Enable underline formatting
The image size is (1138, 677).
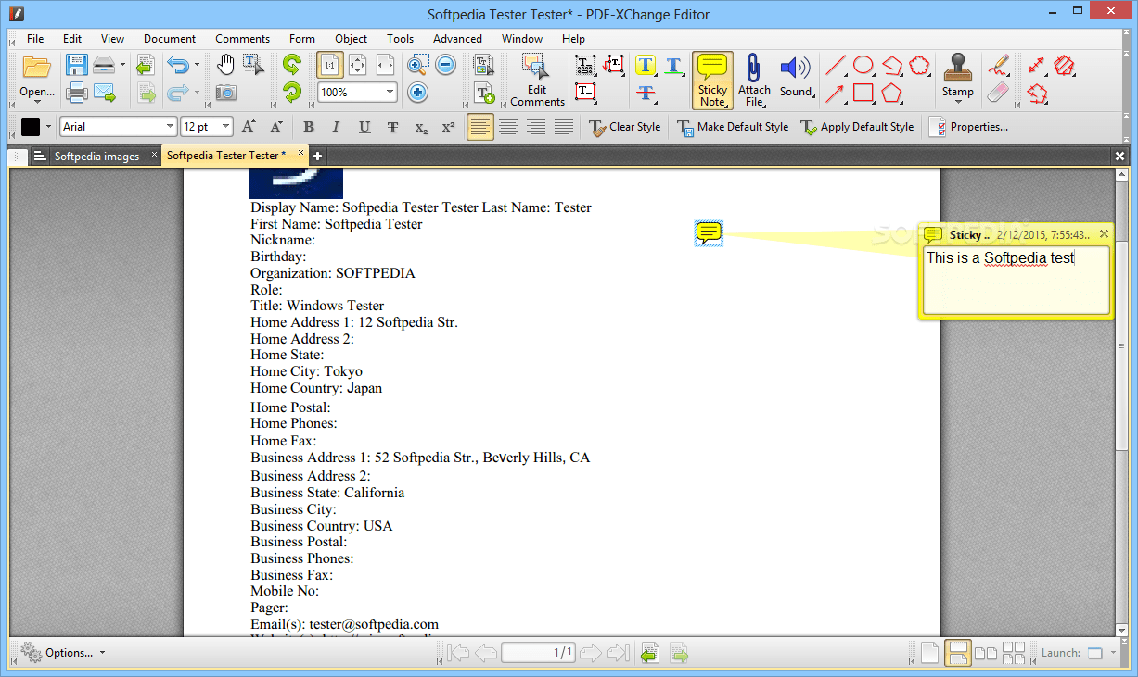[x=363, y=126]
